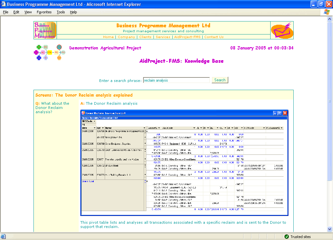This screenshot has width=333, height=240.
Task: Open the Company link
Action: pos(127,37)
